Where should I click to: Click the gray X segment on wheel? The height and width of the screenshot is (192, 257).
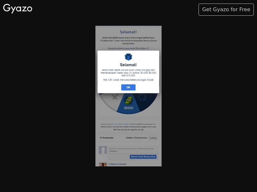click(115, 97)
